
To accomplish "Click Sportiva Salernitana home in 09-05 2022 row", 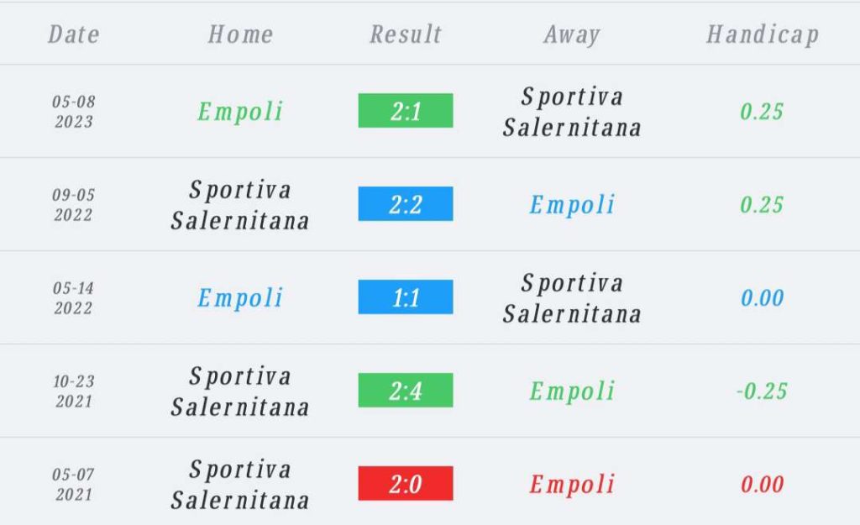I will point(240,205).
